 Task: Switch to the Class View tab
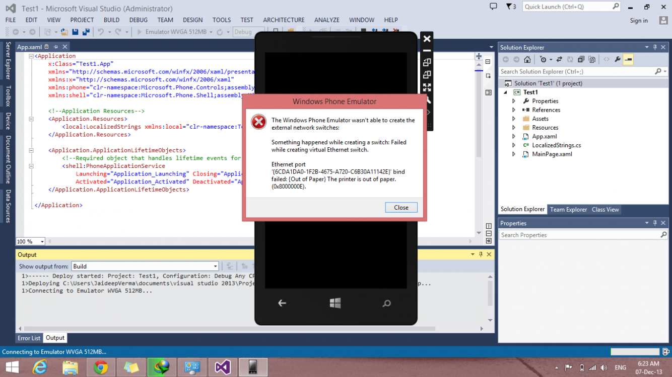[605, 210]
